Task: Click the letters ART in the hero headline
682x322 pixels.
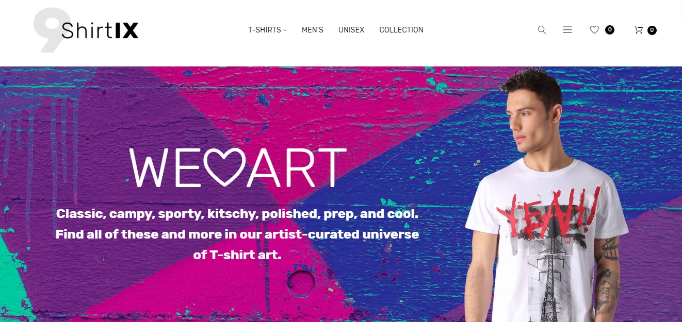Action: (297, 167)
